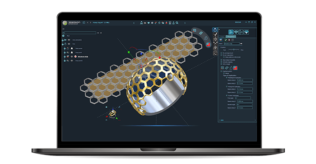Viewport: 316px width, 164px height.
Task: Click the green checkmark validate icon
Action: pos(226,40)
